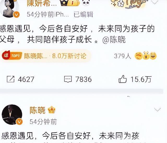Image resolution: width=167 pixels, height=143 pixels.
Task: Click the 54分钟前 timestamp under 陈晓
Action: pos(43,122)
